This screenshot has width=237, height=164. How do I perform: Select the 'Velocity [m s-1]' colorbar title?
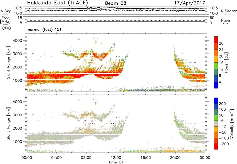pyautogui.click(x=232, y=123)
